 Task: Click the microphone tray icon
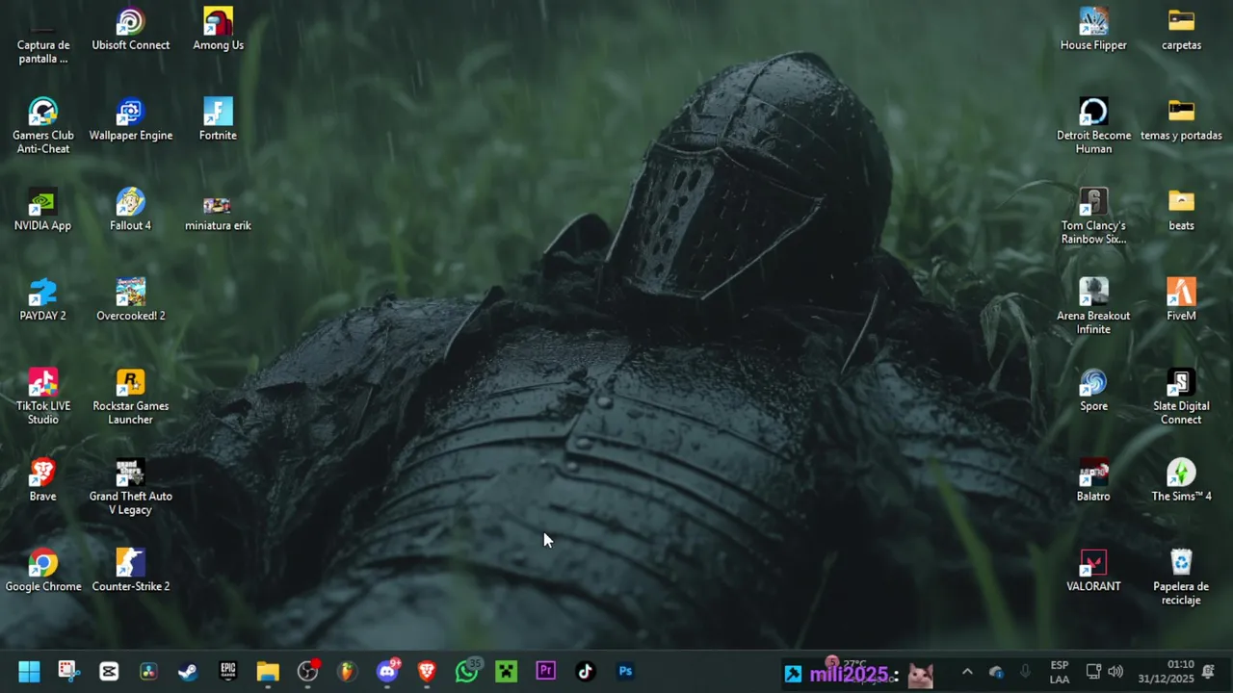[x=1025, y=672]
